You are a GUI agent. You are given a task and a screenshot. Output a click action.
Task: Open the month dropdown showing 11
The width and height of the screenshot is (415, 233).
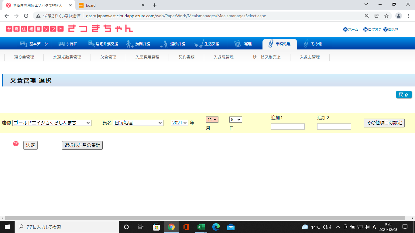click(x=212, y=120)
